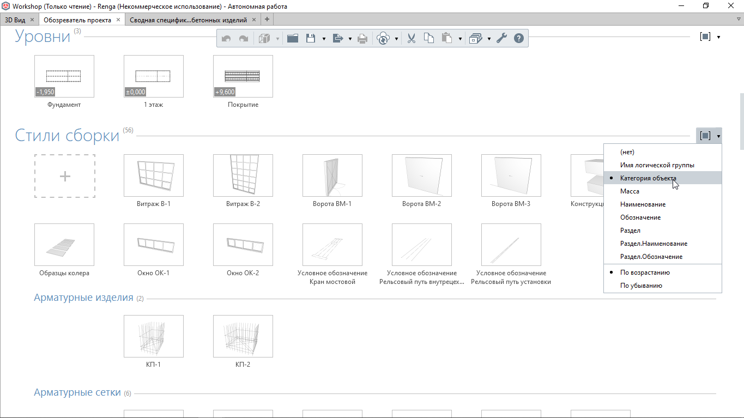Viewport: 744px width, 418px height.
Task: Open help with the question mark icon
Action: tap(519, 39)
